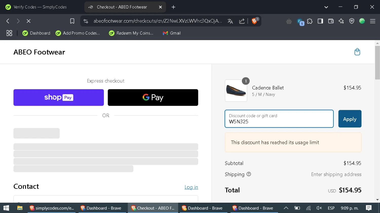This screenshot has height=213, width=380.
Task: Open the Gmail bookmark
Action: point(172,33)
